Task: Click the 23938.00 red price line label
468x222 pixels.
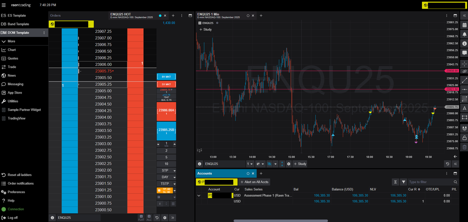Action: pyautogui.click(x=451, y=71)
